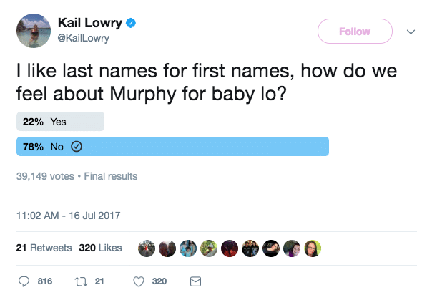Open the tweet options chevron menu
This screenshot has width=432, height=305.
point(411,32)
